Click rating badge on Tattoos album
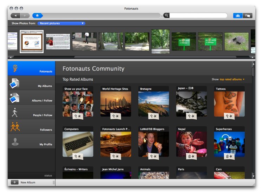Viewport: 263px width, 193px height. (x=229, y=116)
